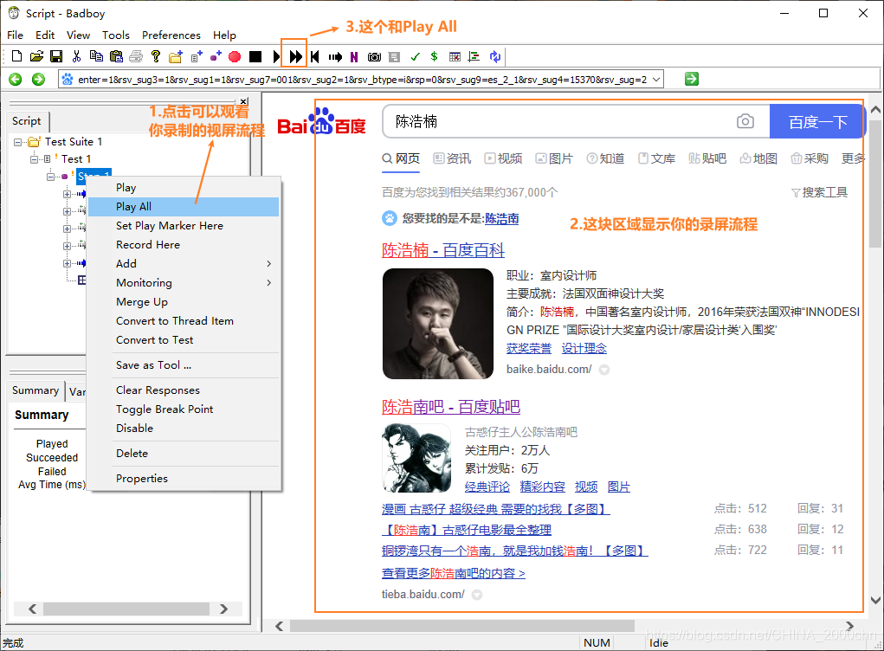This screenshot has width=884, height=651.
Task: Click the play single request arrow icon
Action: (335, 56)
